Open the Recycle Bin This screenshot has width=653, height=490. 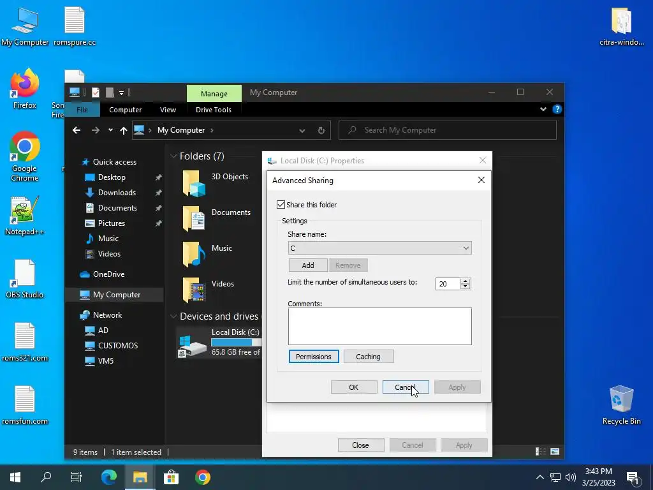click(x=621, y=405)
